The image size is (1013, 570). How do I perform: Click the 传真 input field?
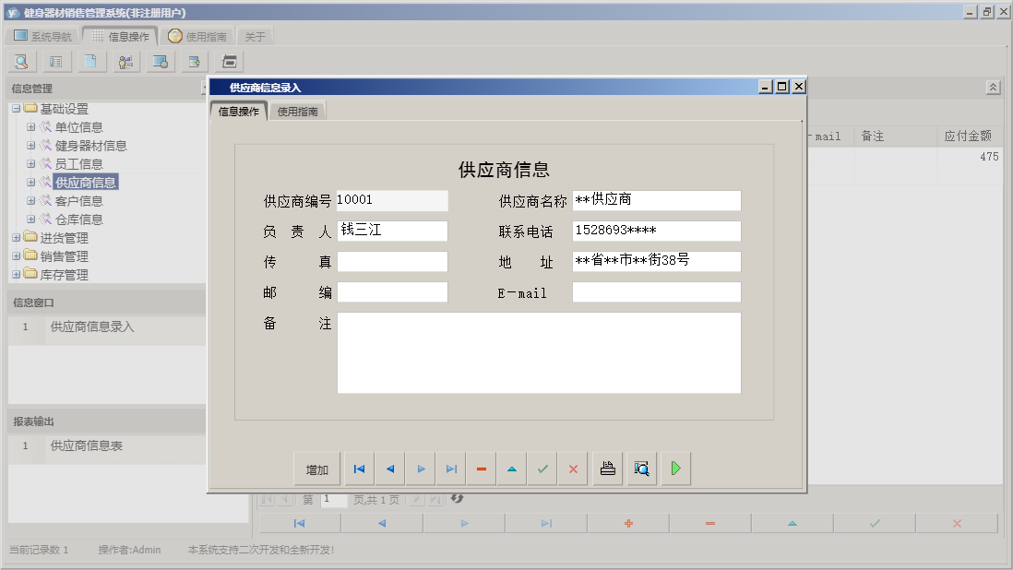pyautogui.click(x=392, y=262)
